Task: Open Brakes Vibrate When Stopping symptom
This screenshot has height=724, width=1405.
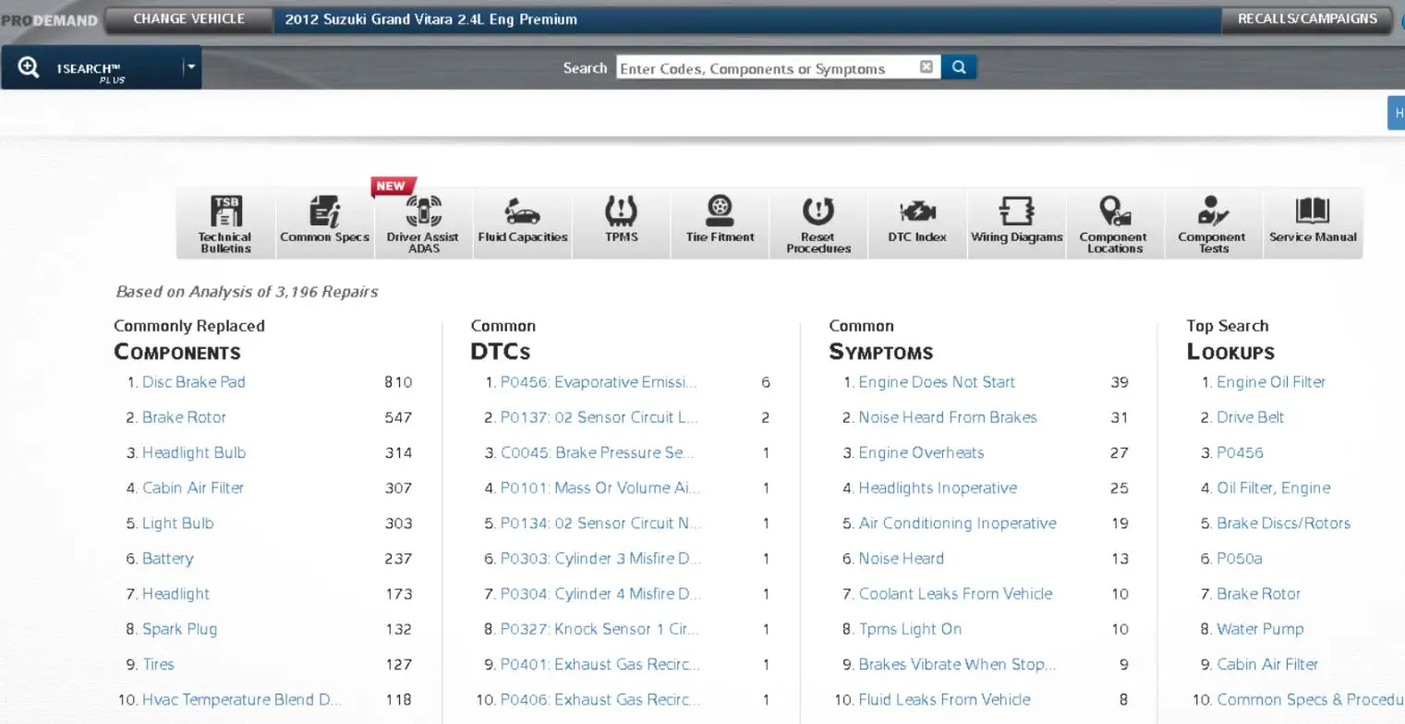Action: click(x=957, y=664)
